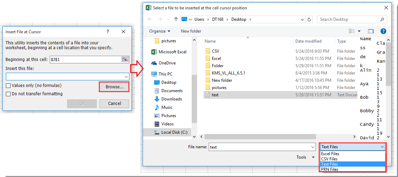This screenshot has height=177, width=398.
Task: Select Microsoft Excel in navigation pane
Action: pos(172,52)
